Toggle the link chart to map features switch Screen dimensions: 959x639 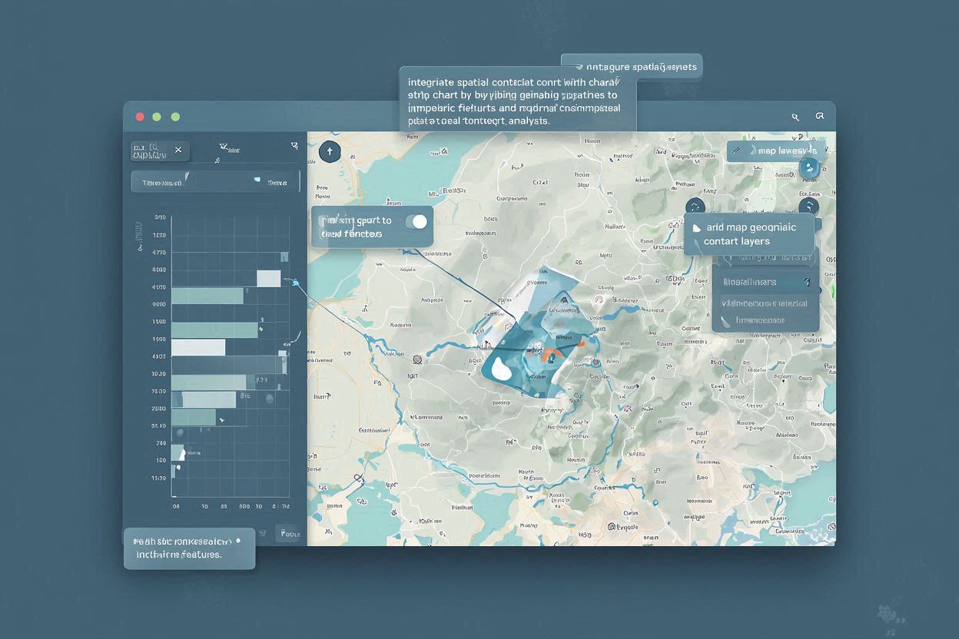[x=419, y=220]
